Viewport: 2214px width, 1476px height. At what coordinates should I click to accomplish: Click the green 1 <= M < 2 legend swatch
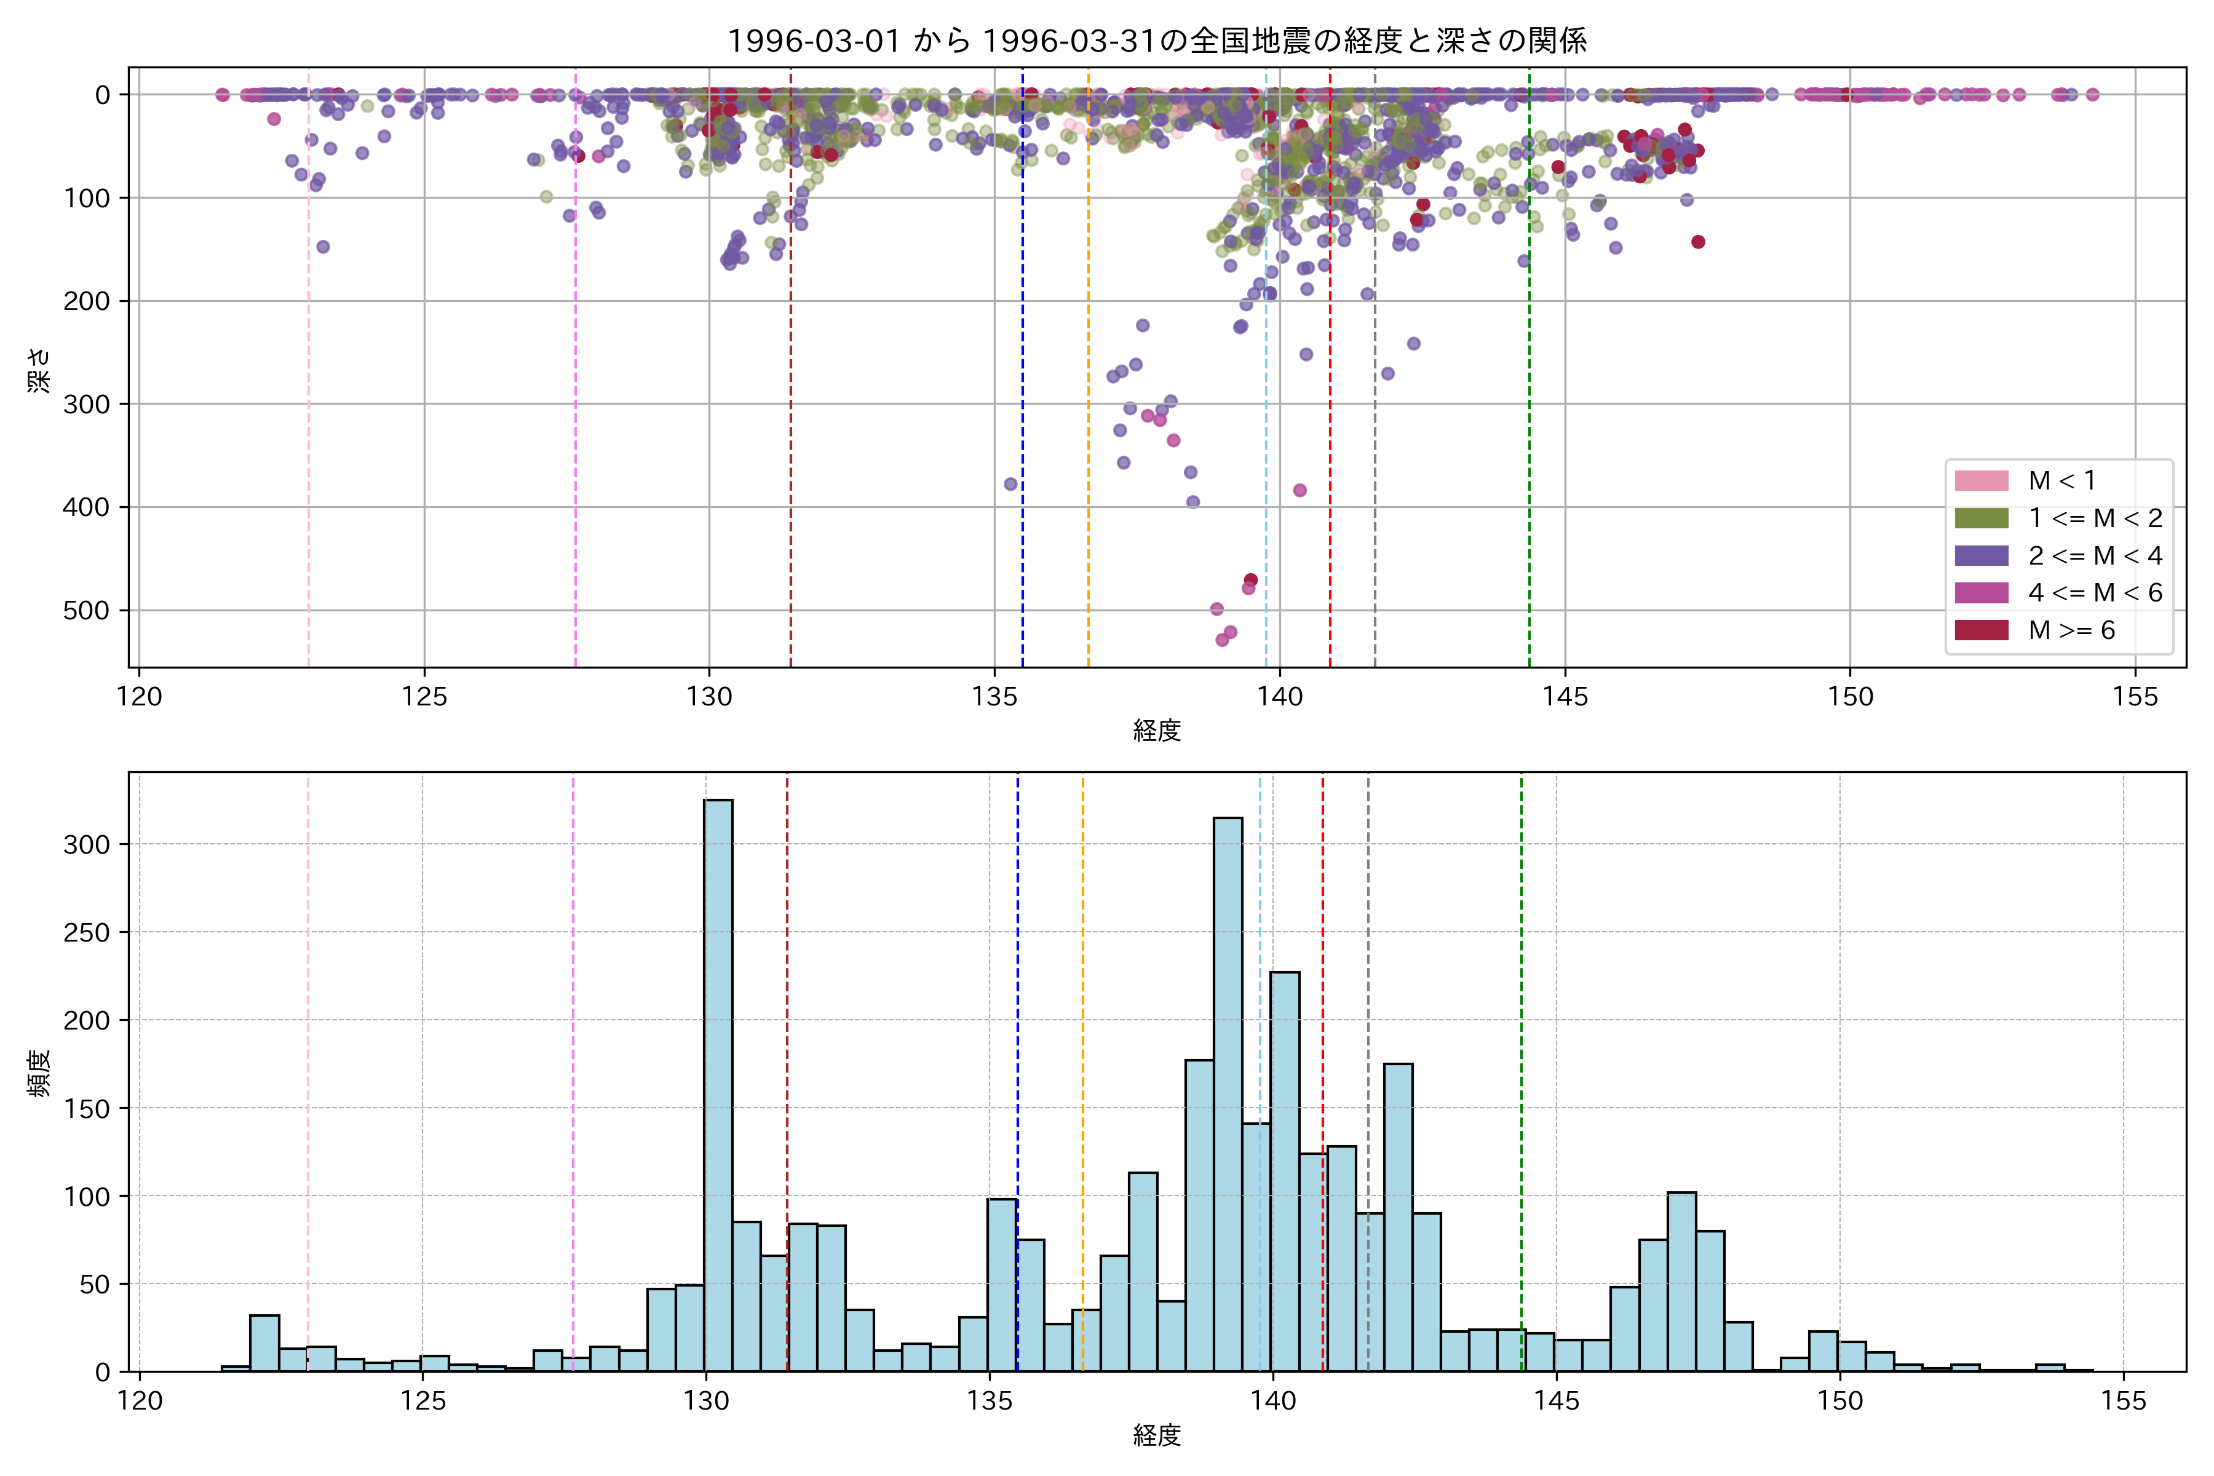pyautogui.click(x=1980, y=518)
